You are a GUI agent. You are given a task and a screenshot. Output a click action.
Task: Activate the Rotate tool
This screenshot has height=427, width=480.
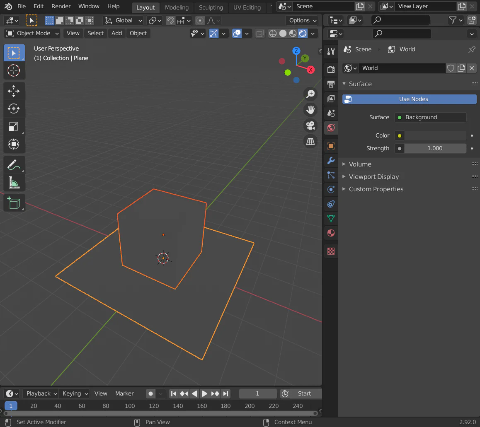pyautogui.click(x=14, y=109)
